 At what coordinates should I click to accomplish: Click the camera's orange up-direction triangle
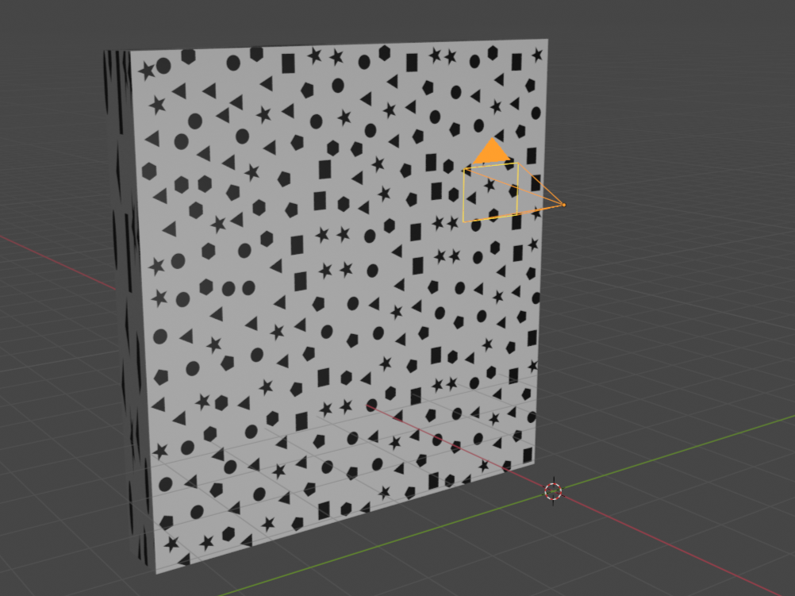pos(490,152)
